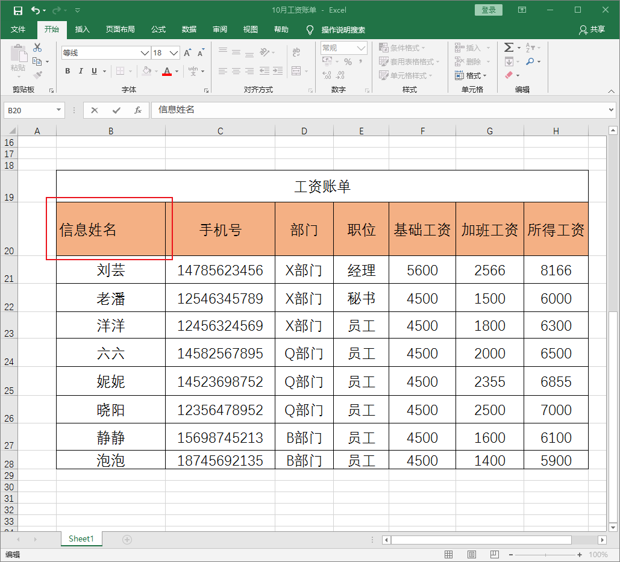620x562 pixels.
Task: Switch to the 插入 ribbon tab
Action: click(82, 30)
